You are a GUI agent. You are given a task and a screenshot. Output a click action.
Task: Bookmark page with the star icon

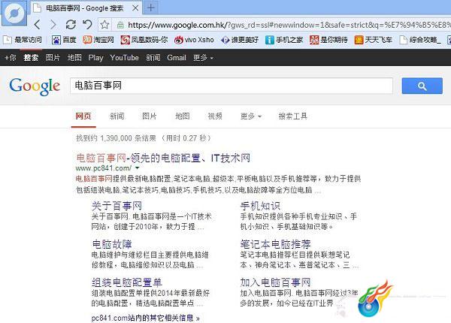(104, 25)
